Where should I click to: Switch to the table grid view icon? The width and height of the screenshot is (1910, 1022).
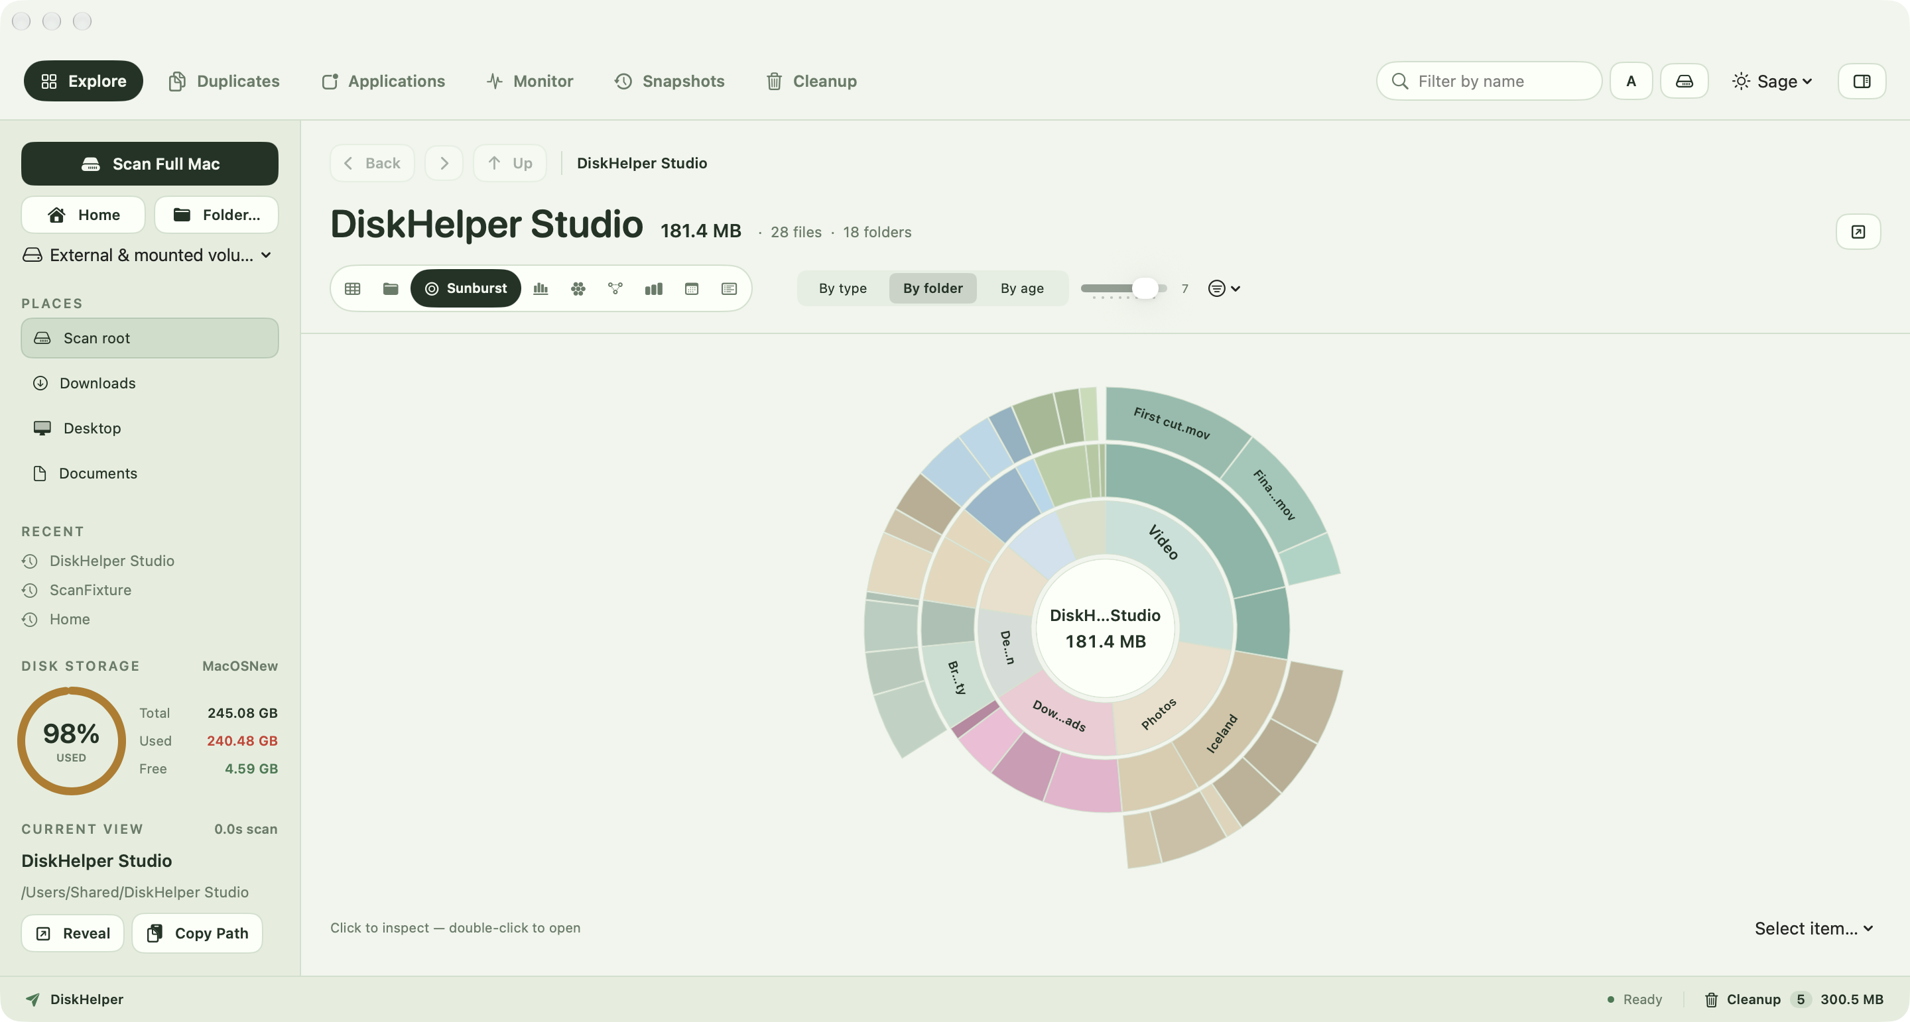tap(352, 288)
